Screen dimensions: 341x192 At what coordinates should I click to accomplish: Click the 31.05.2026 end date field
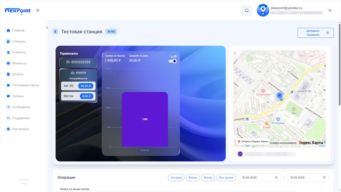308,178
